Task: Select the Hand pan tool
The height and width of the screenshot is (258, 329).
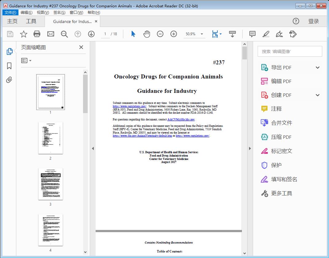Action: tap(147, 34)
